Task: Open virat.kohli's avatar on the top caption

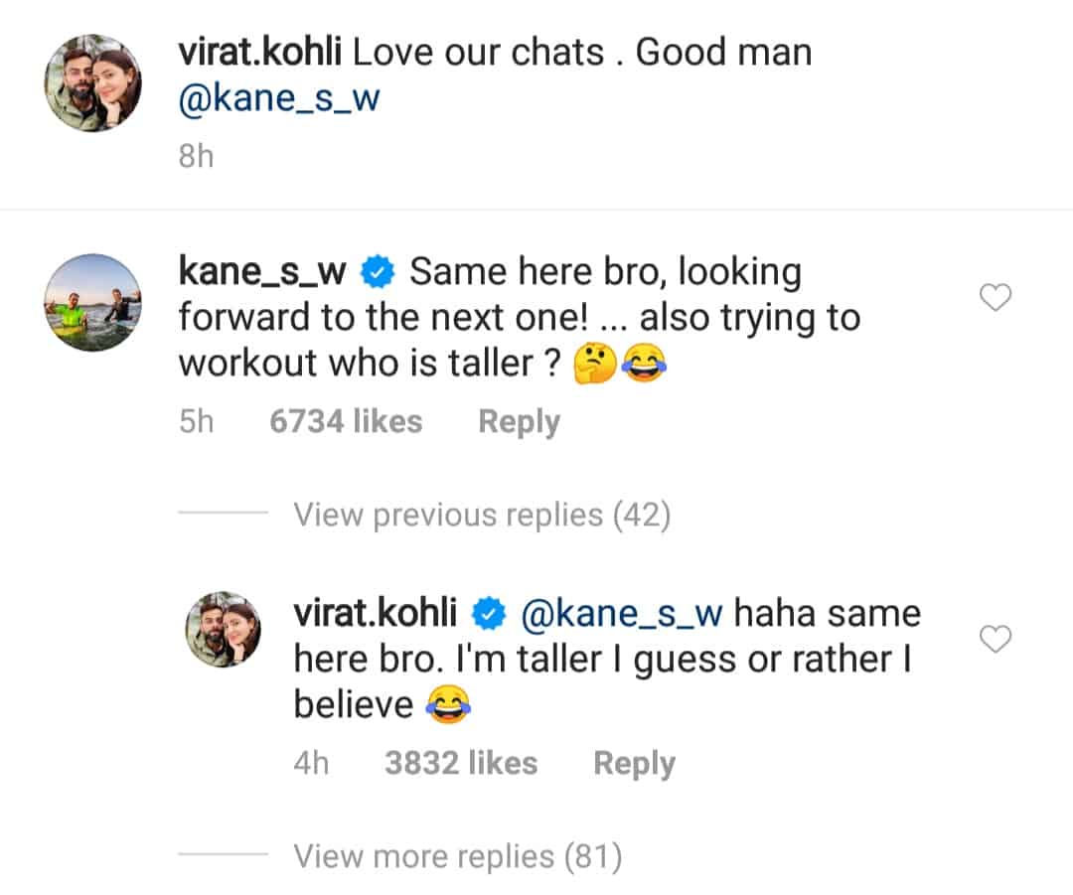Action: click(x=92, y=83)
